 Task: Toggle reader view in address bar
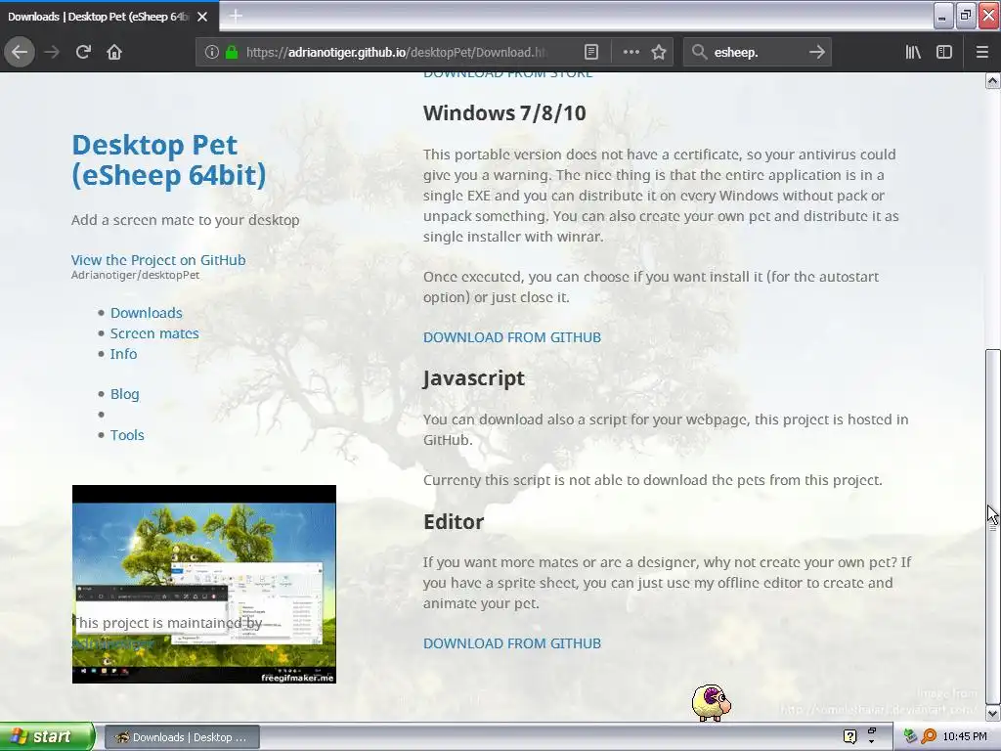click(x=591, y=53)
